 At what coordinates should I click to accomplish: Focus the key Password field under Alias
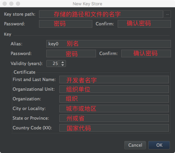click(x=71, y=53)
